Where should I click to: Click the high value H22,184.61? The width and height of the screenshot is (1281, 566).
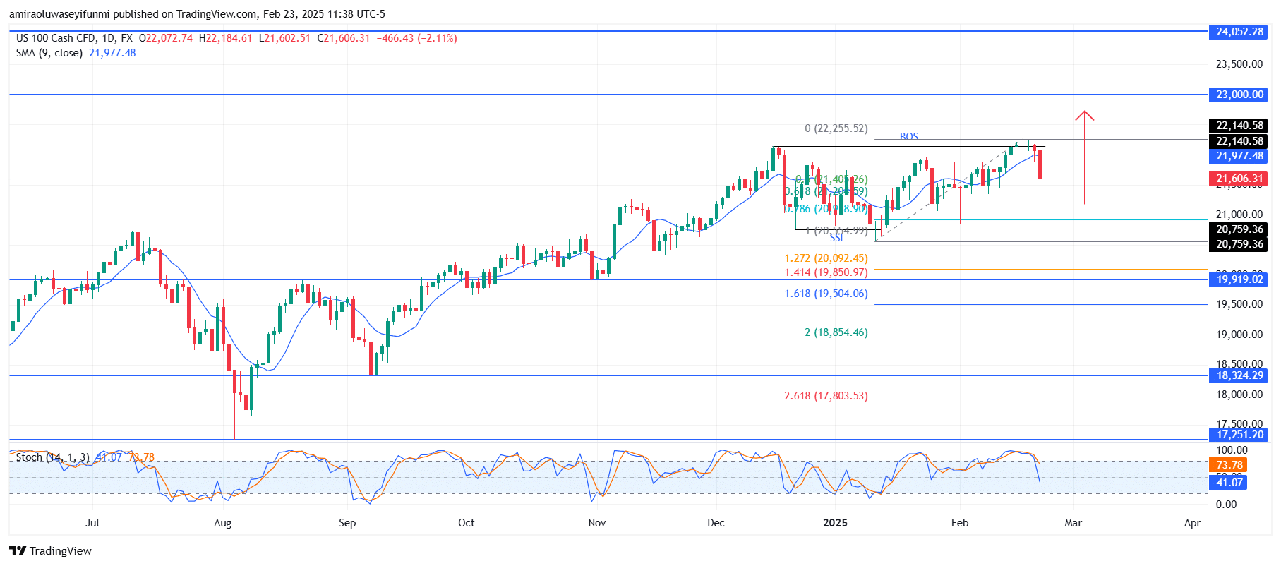226,38
